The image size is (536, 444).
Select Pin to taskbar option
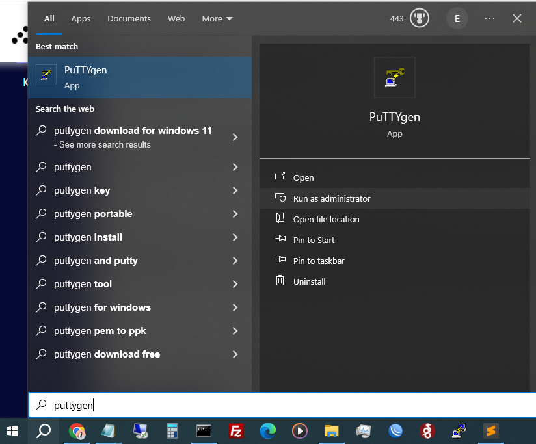(x=319, y=261)
